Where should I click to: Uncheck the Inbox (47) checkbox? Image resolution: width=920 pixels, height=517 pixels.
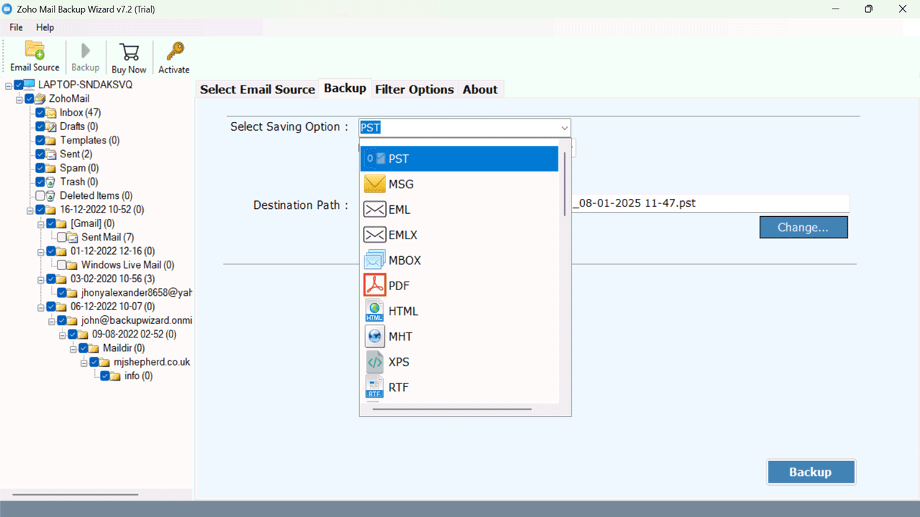[x=40, y=113]
